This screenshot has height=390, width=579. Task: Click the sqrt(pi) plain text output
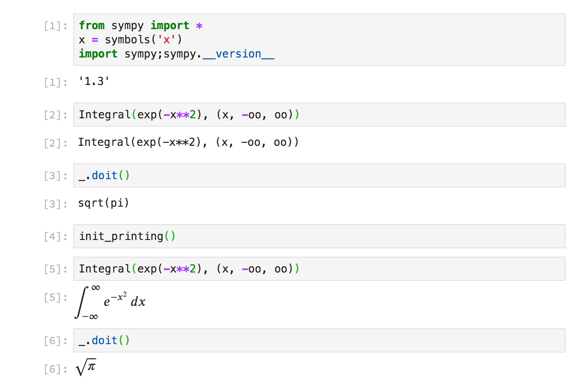pyautogui.click(x=103, y=203)
